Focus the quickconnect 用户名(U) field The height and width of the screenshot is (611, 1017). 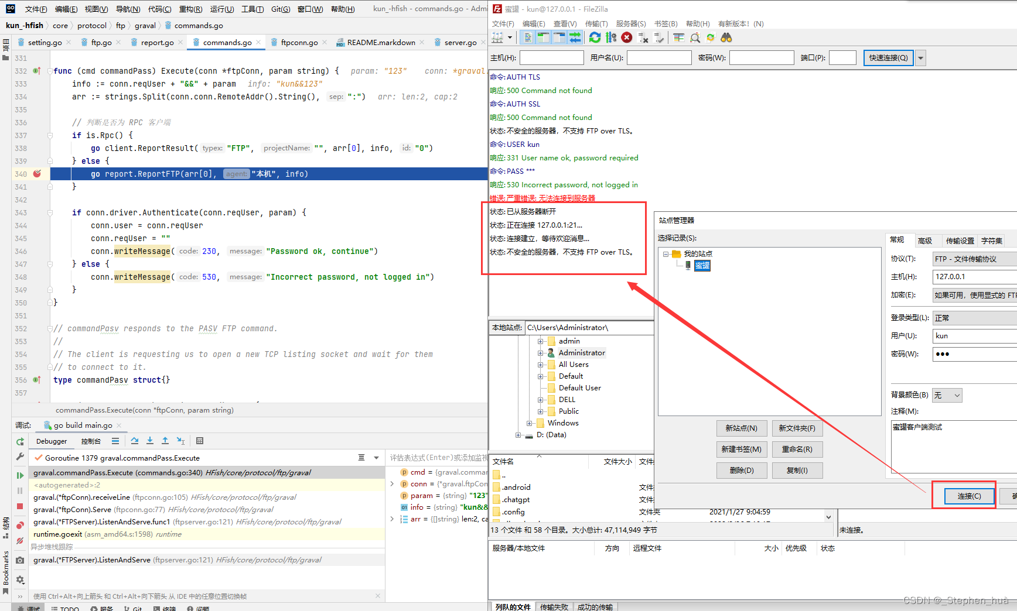659,58
